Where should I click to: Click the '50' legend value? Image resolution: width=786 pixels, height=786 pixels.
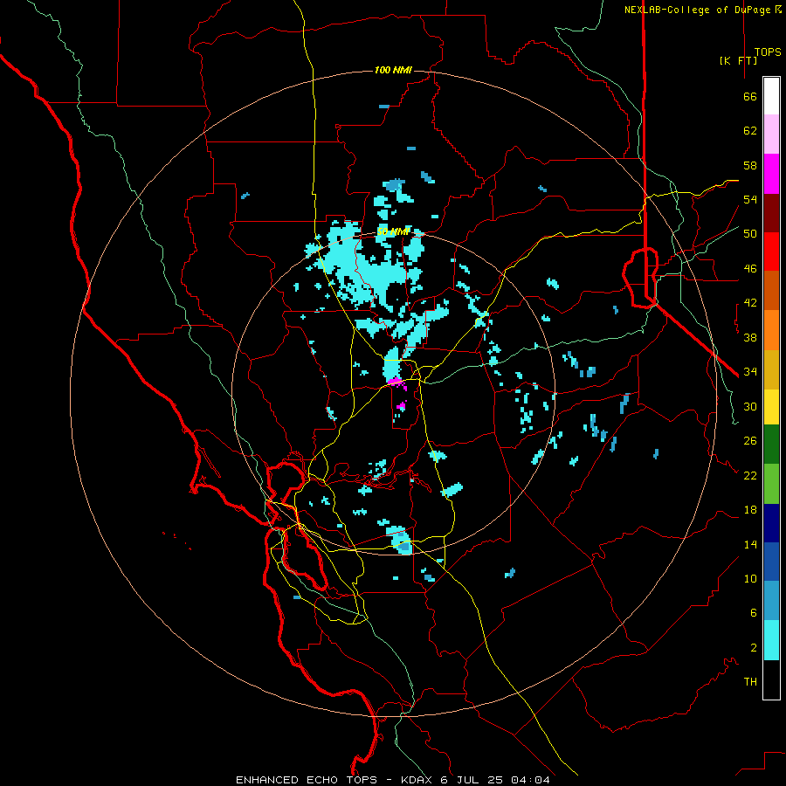750,234
